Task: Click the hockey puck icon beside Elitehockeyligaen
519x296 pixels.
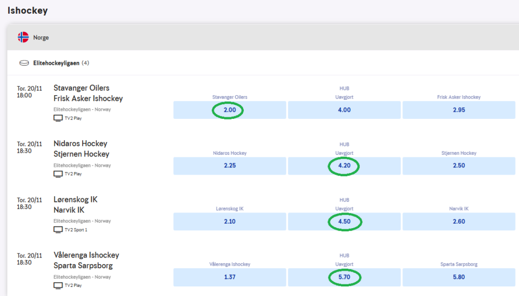Action: pyautogui.click(x=24, y=63)
